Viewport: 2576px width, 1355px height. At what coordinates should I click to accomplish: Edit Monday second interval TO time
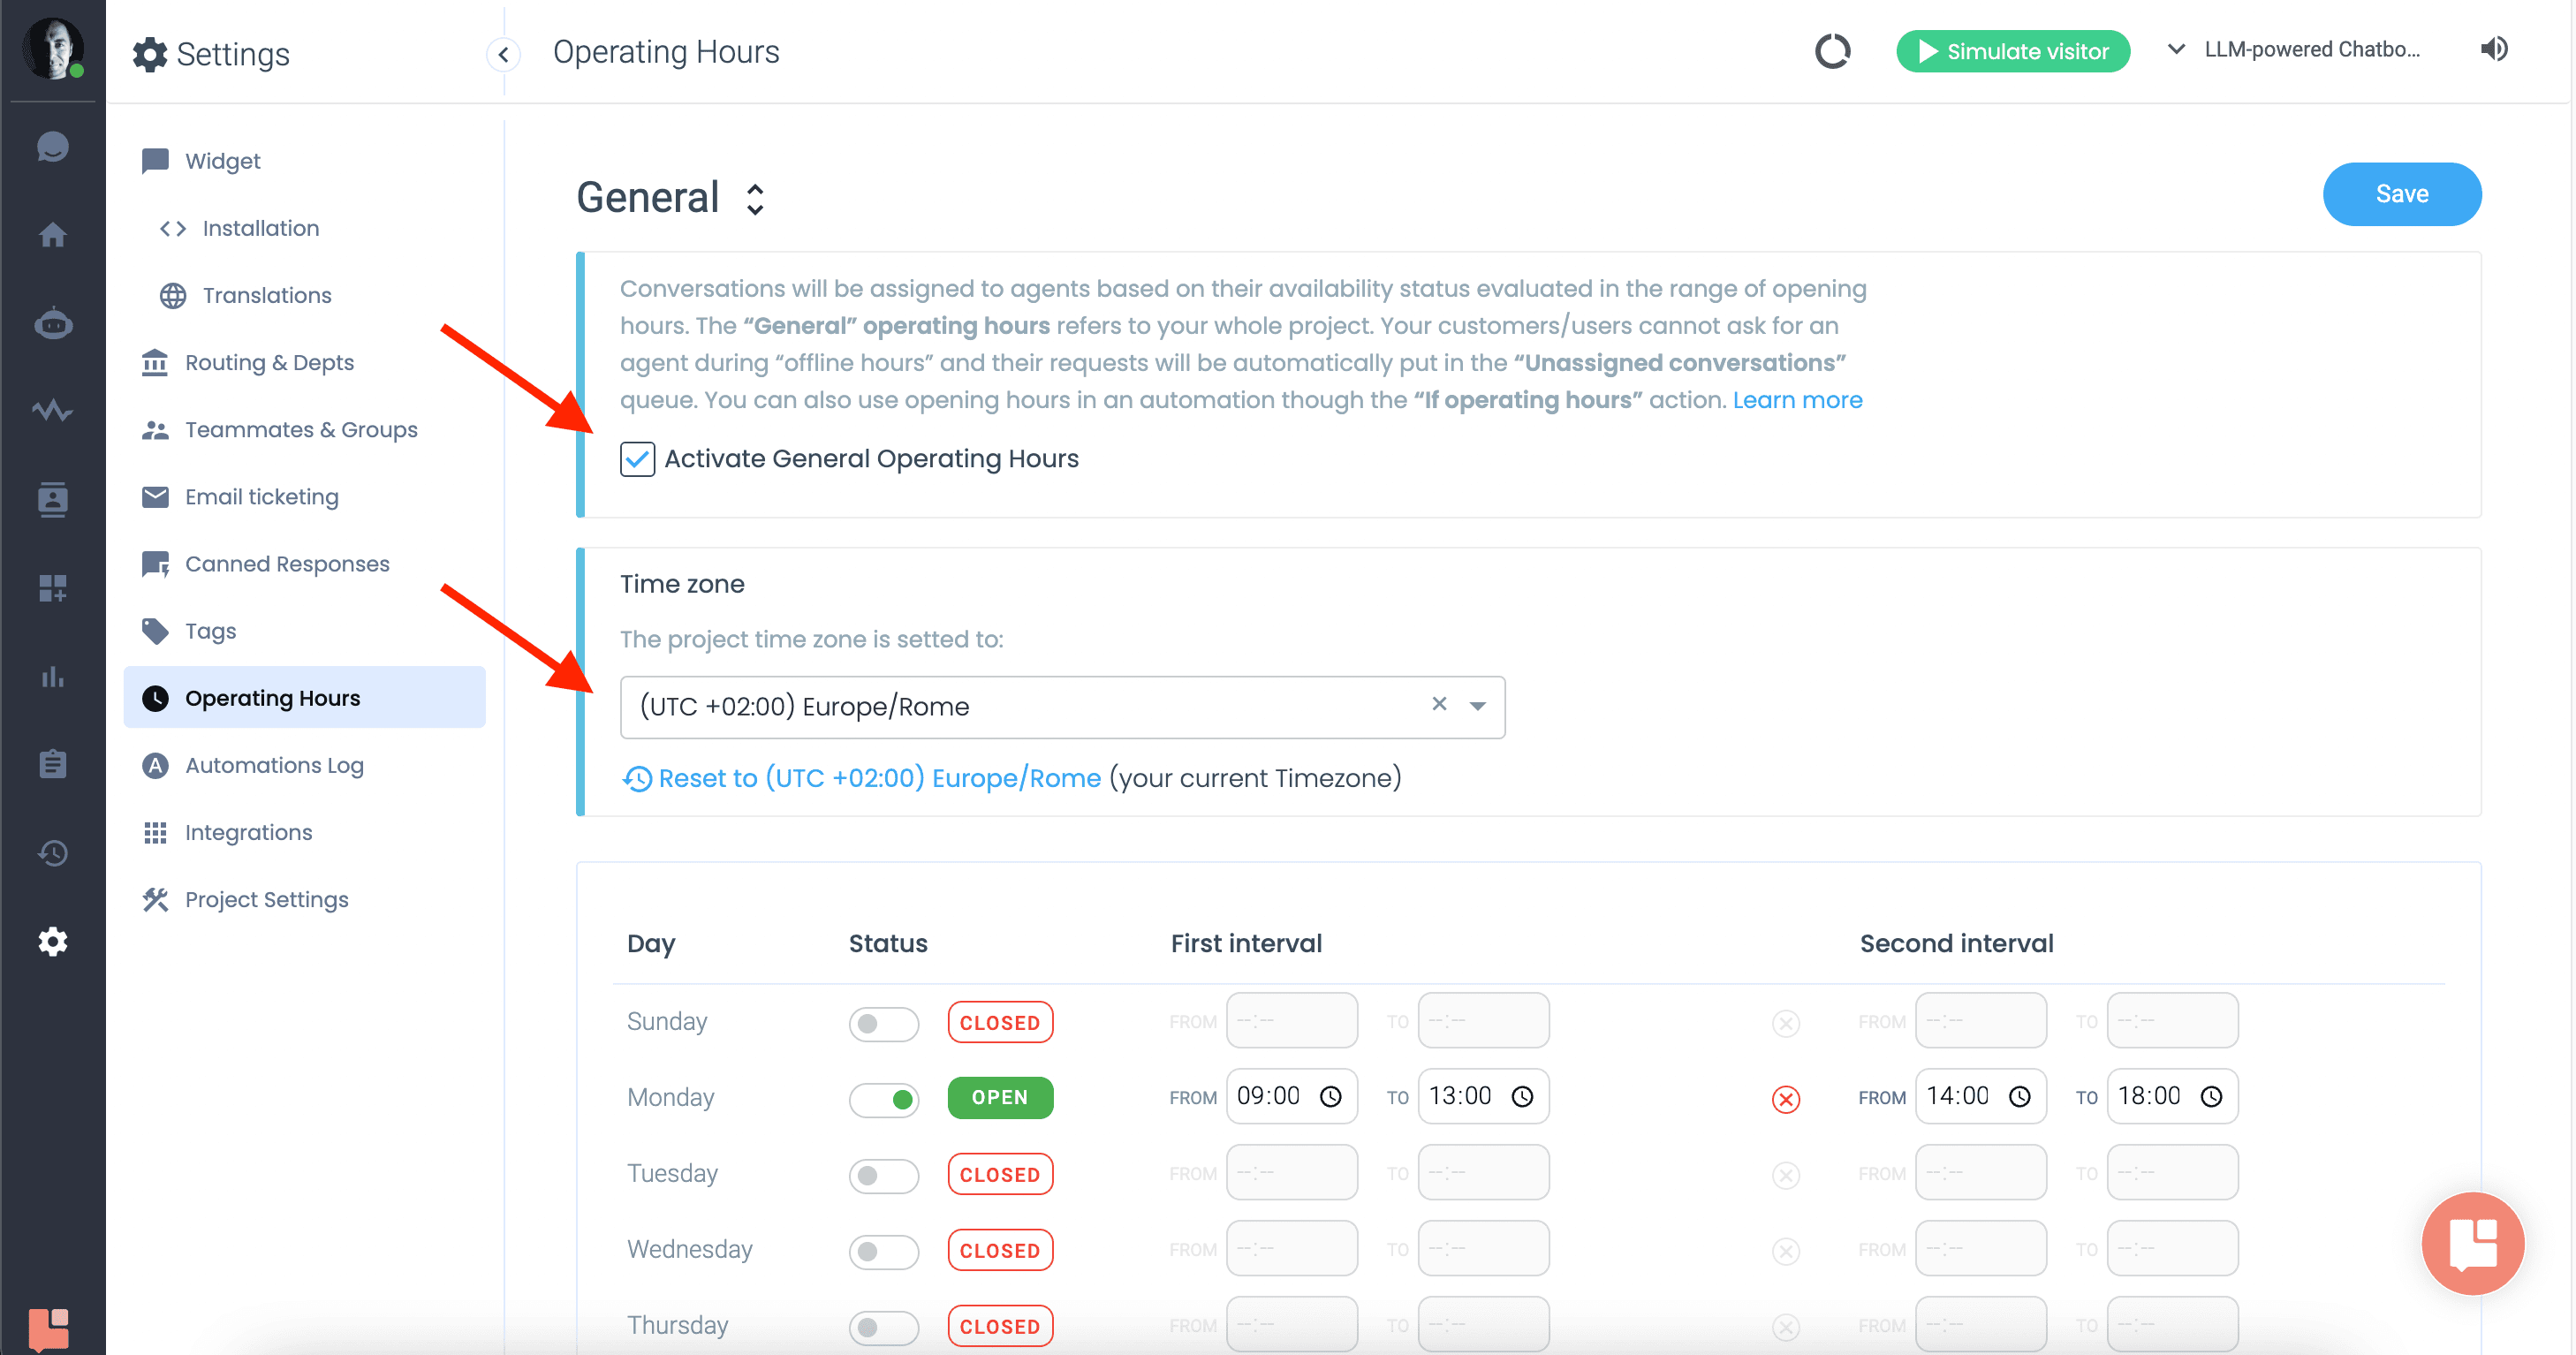click(x=2172, y=1096)
